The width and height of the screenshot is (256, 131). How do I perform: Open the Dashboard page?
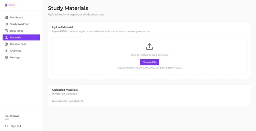click(x=21, y=17)
